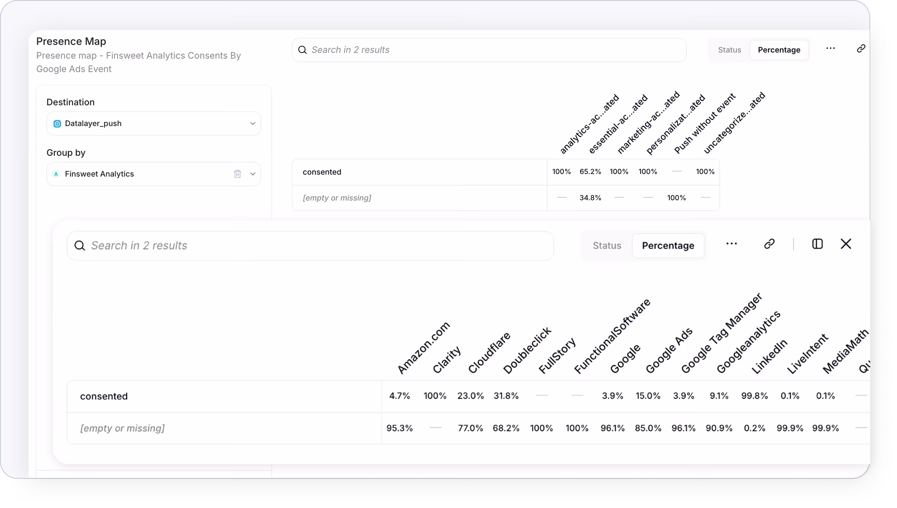Click the upper 'Search in 2 results' field

(x=488, y=50)
